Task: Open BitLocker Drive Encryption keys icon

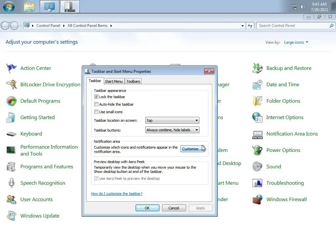Action: (x=11, y=85)
